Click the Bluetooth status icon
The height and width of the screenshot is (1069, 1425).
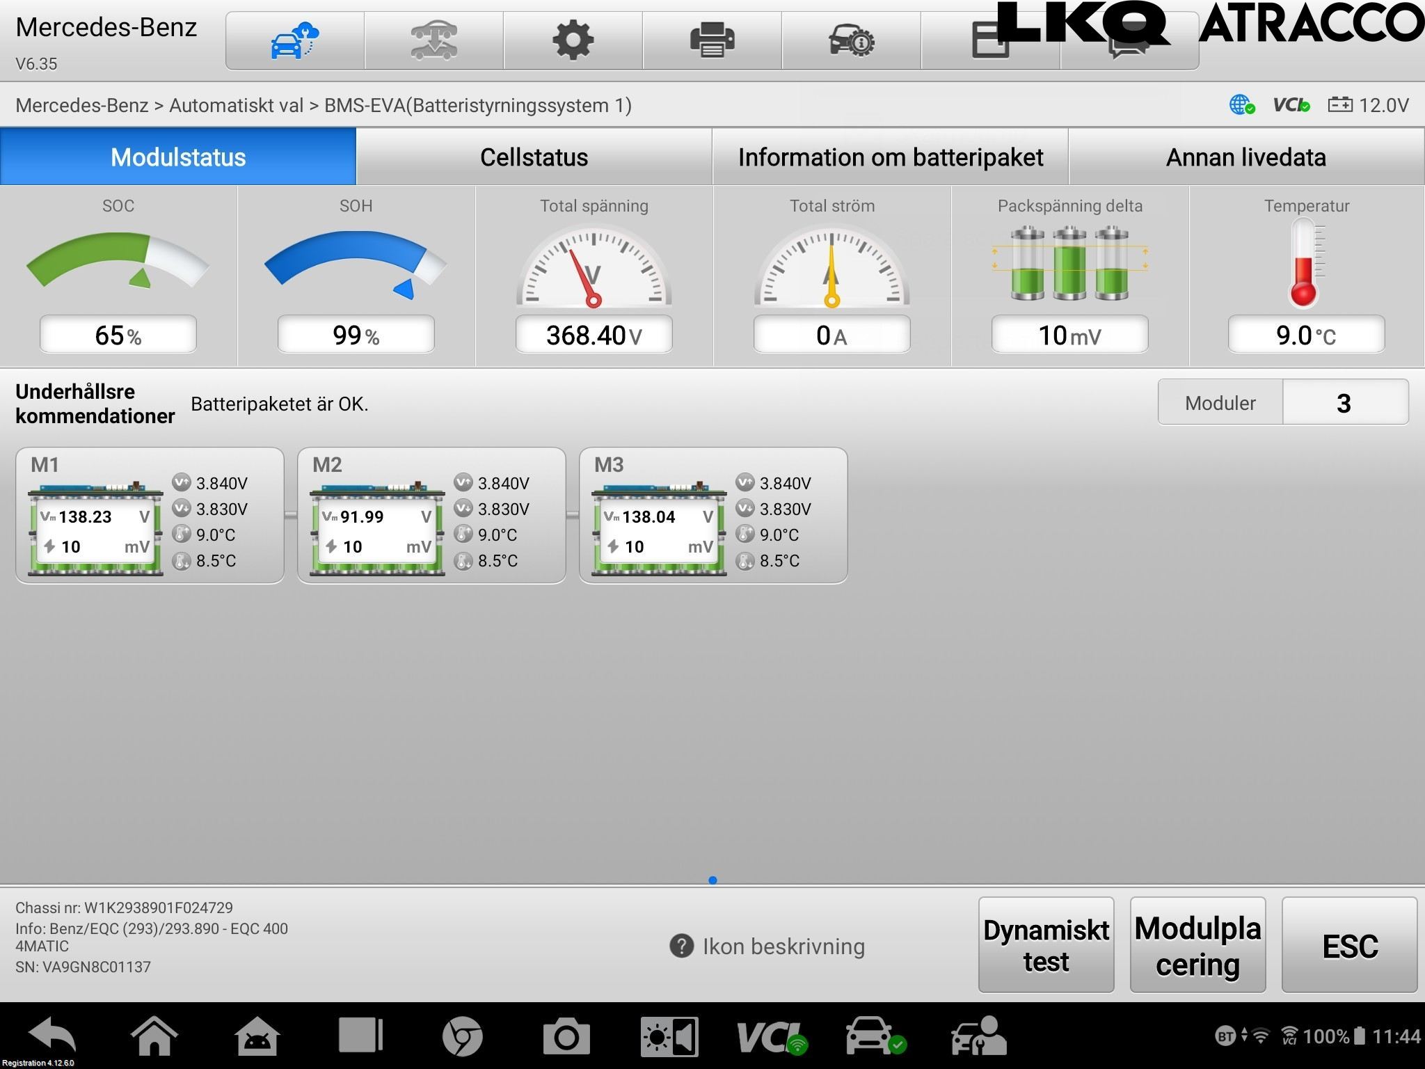coord(1225,1036)
